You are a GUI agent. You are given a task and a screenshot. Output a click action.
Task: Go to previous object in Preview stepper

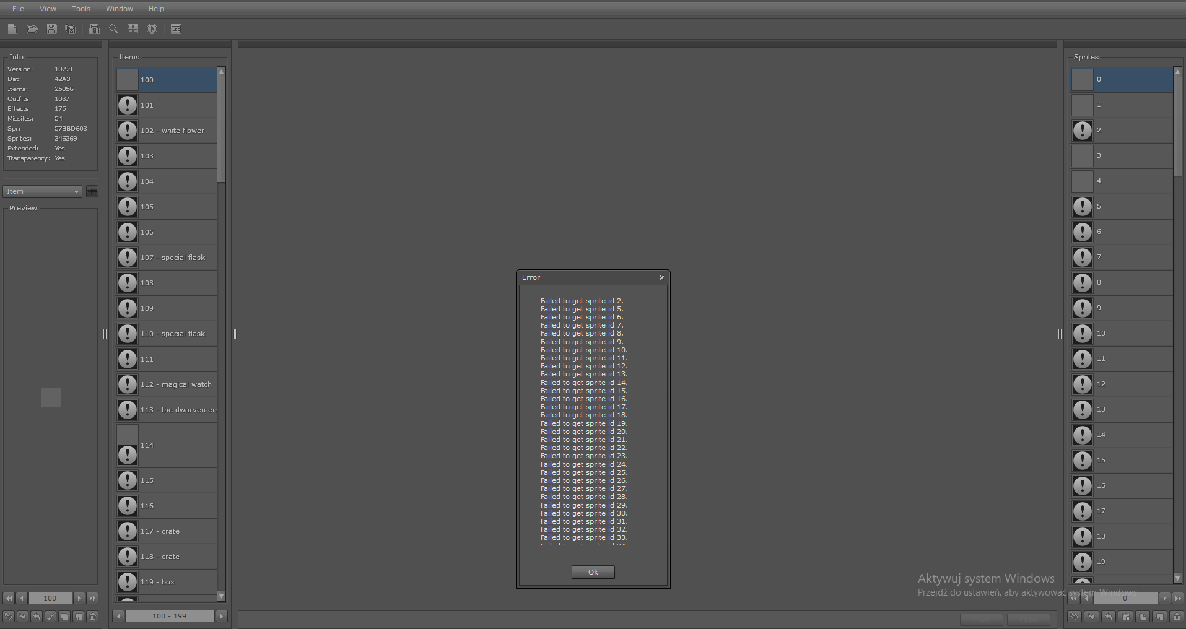[22, 598]
